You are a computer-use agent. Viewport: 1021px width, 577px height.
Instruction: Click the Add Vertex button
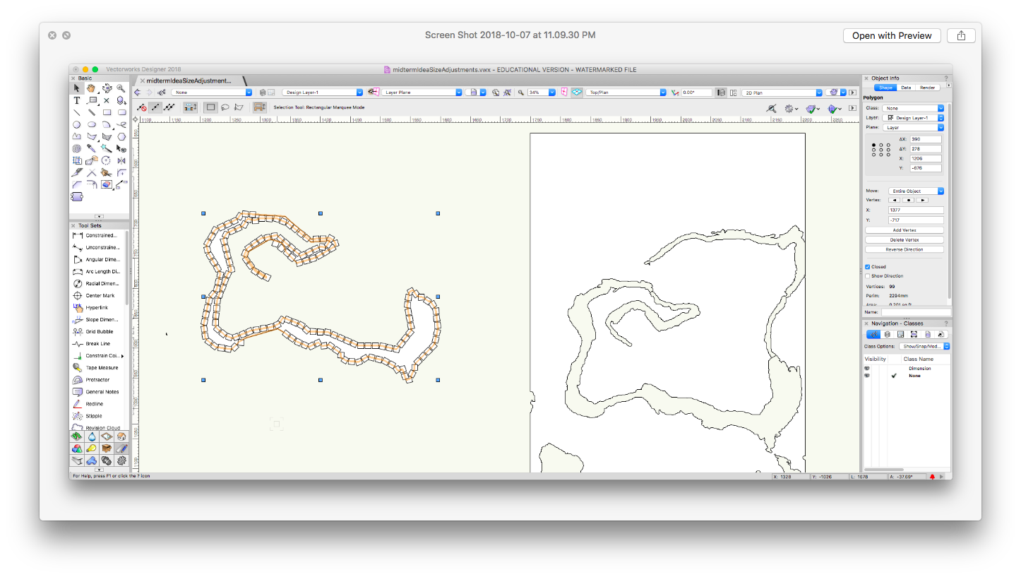(x=904, y=230)
